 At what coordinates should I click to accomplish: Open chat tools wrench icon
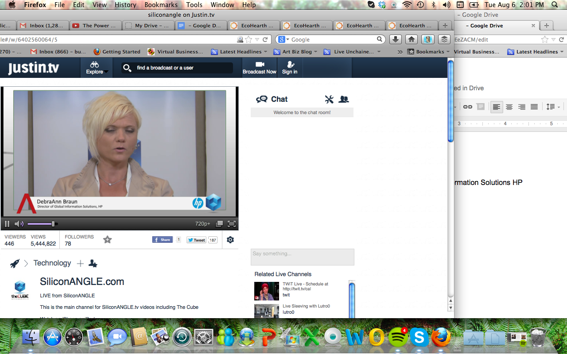pos(329,99)
